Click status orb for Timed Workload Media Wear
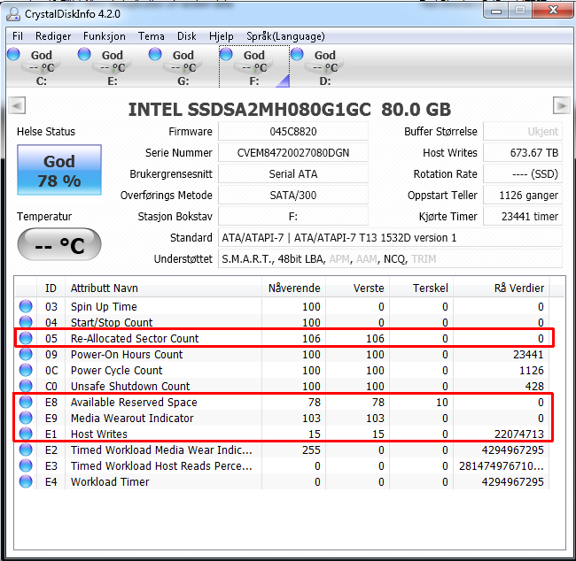This screenshot has width=576, height=561. (26, 450)
